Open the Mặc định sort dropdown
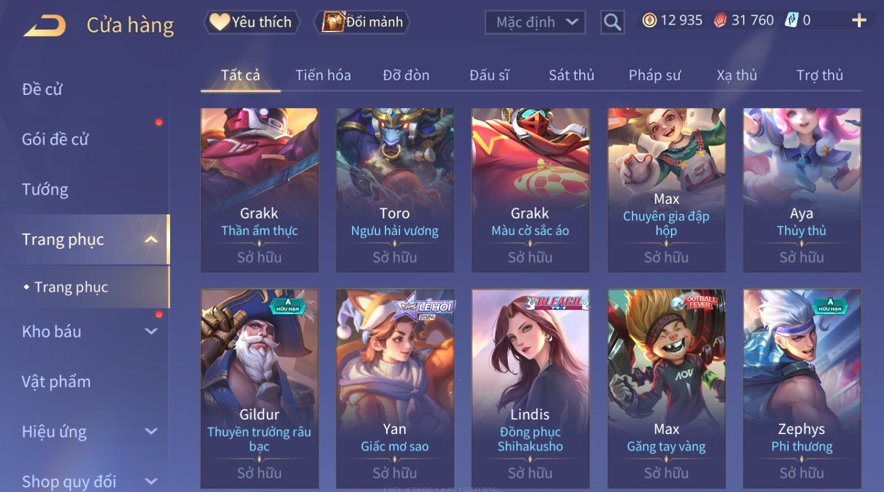Screen dimensions: 884x492 point(535,22)
